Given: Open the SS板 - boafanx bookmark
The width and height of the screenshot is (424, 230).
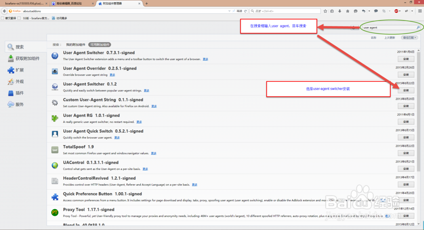Looking at the screenshot, I should pos(33,18).
